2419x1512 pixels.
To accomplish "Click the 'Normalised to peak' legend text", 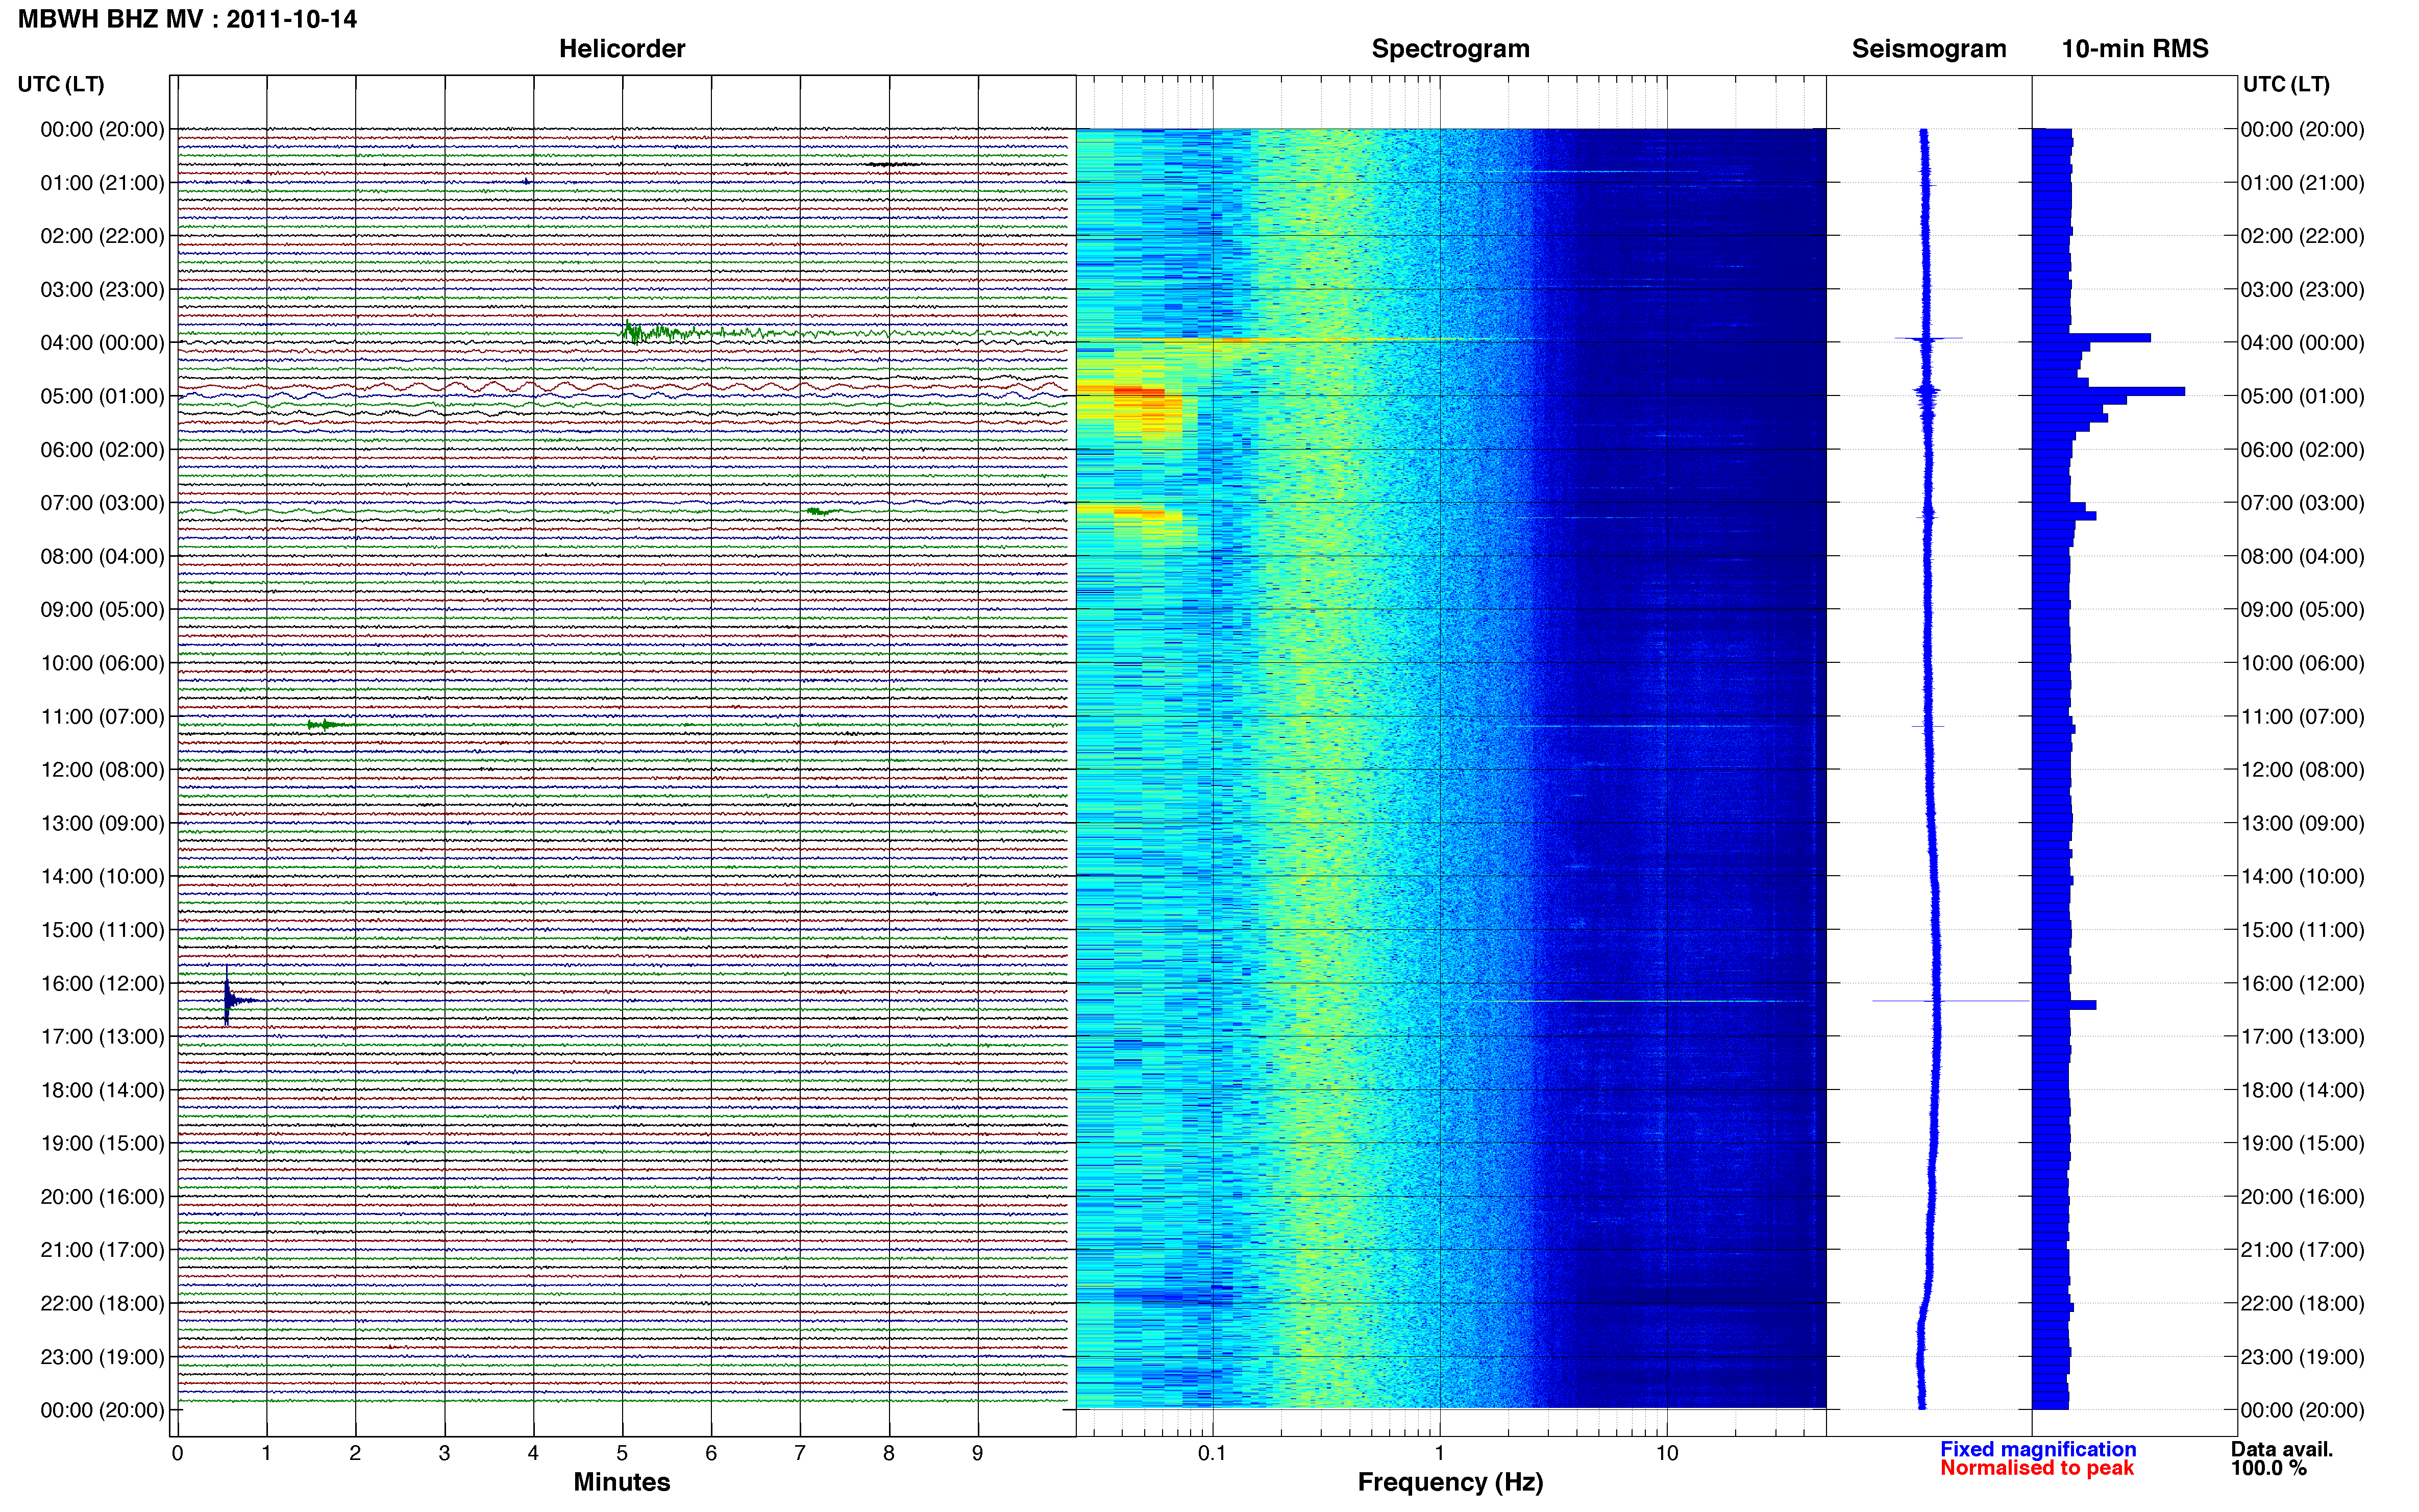I will pyautogui.click(x=2037, y=1468).
